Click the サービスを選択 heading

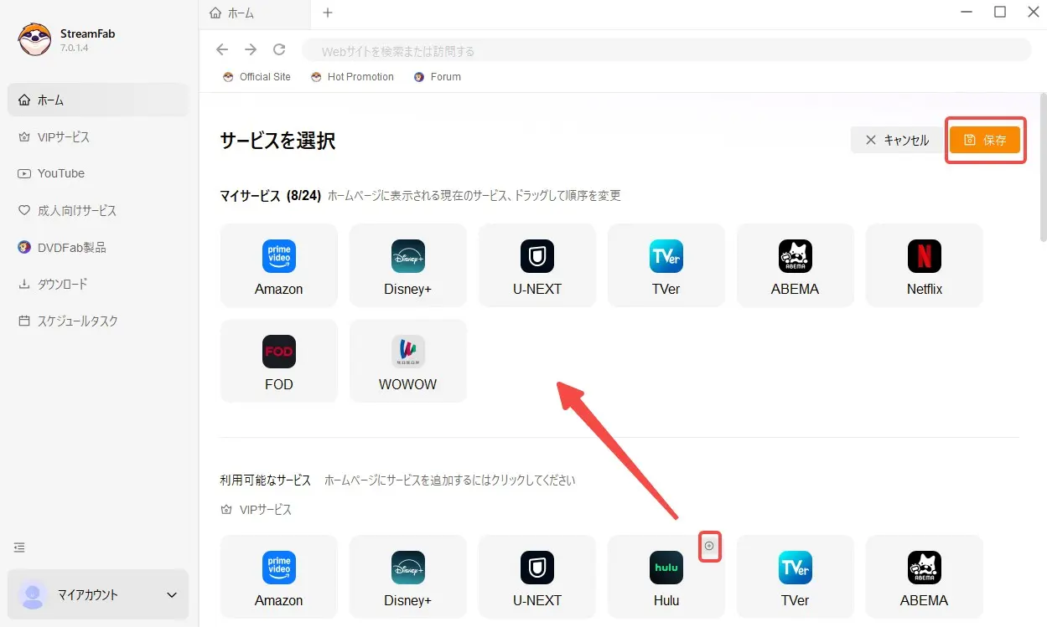click(278, 140)
